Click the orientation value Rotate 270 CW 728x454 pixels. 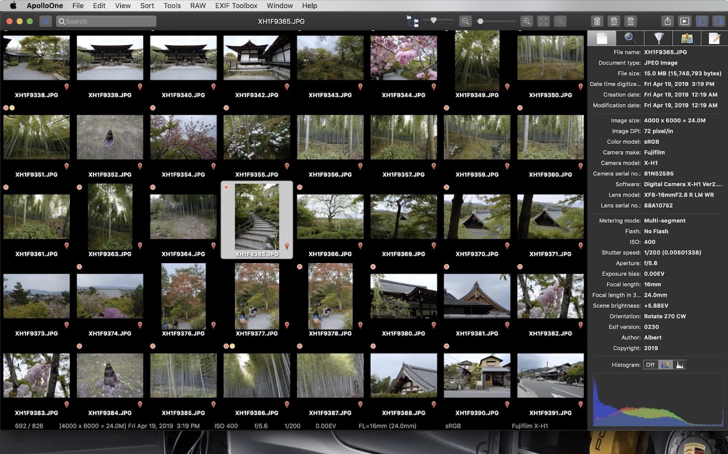(x=665, y=316)
